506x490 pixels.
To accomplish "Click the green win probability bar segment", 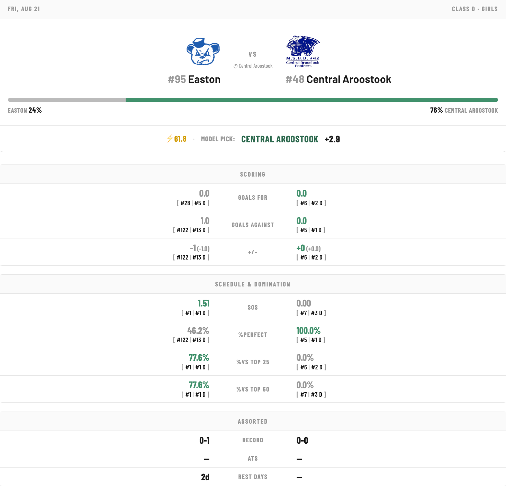I will click(311, 100).
